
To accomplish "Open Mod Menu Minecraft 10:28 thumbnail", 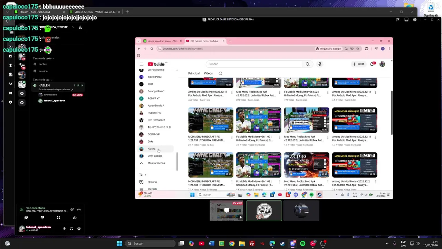I will coord(211,120).
